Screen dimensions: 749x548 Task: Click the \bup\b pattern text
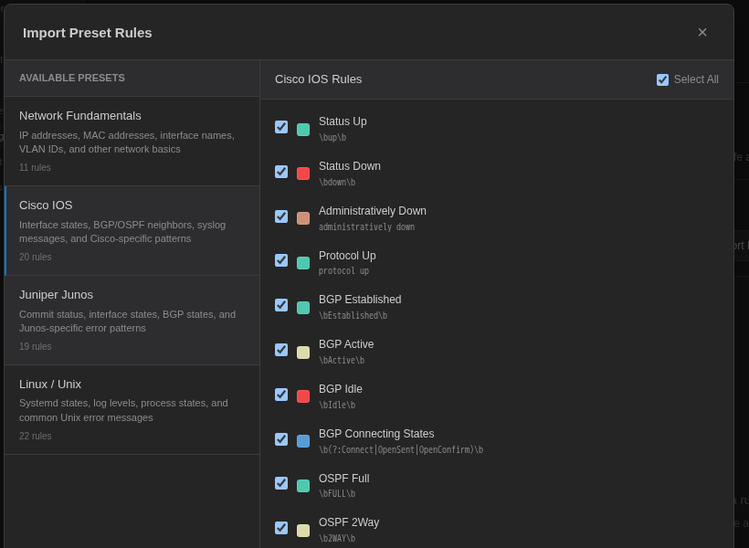click(x=332, y=138)
